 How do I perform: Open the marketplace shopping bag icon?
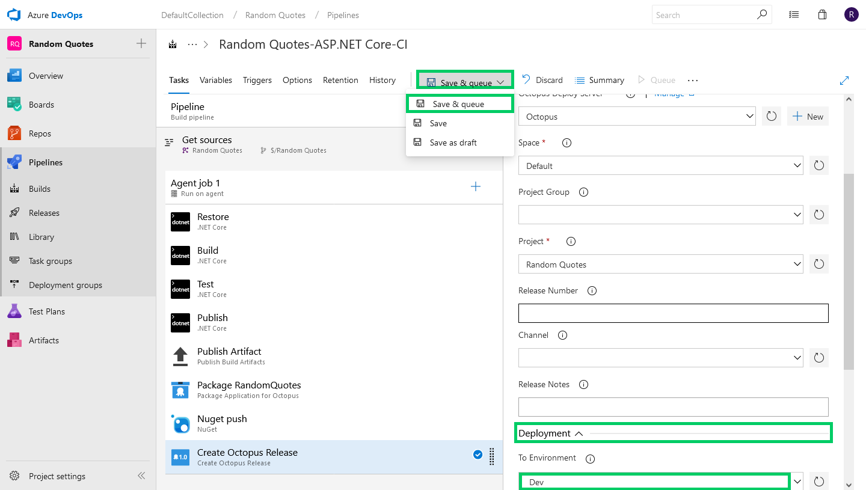click(822, 15)
